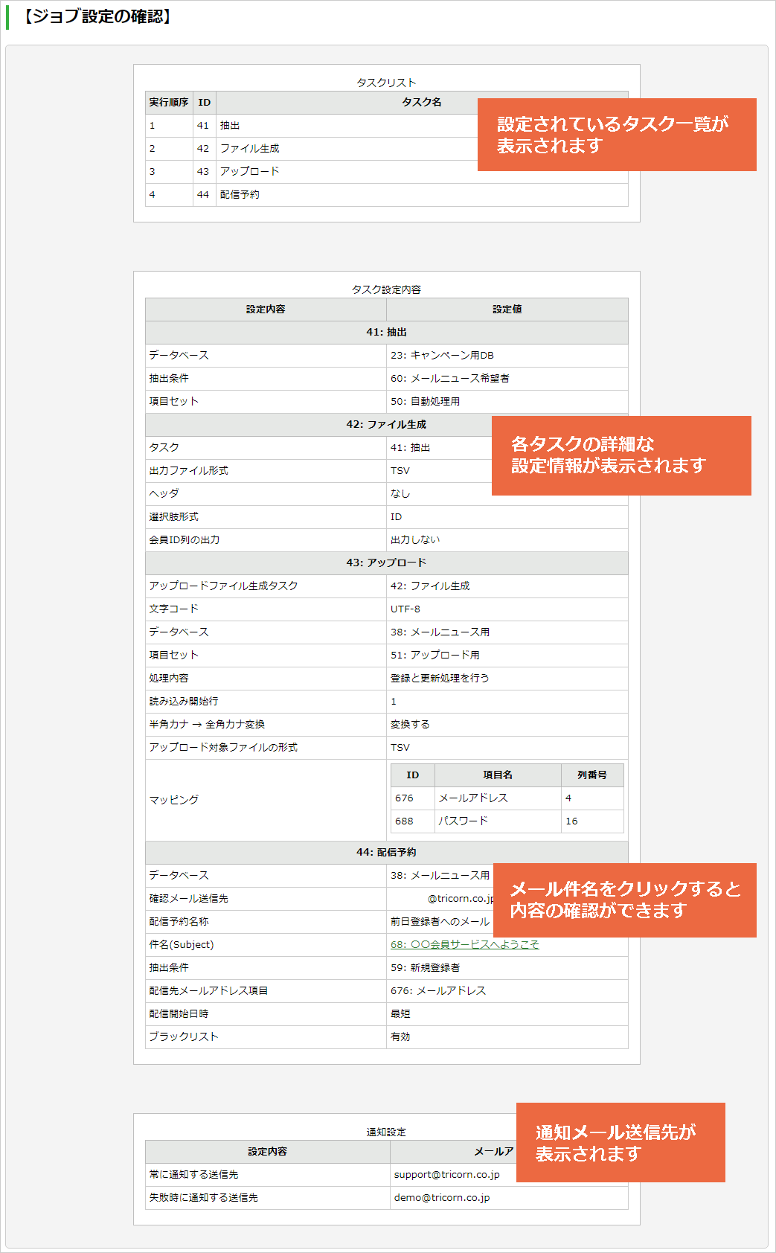The height and width of the screenshot is (1253, 776).
Task: Click the タスク名 column header
Action: (422, 103)
